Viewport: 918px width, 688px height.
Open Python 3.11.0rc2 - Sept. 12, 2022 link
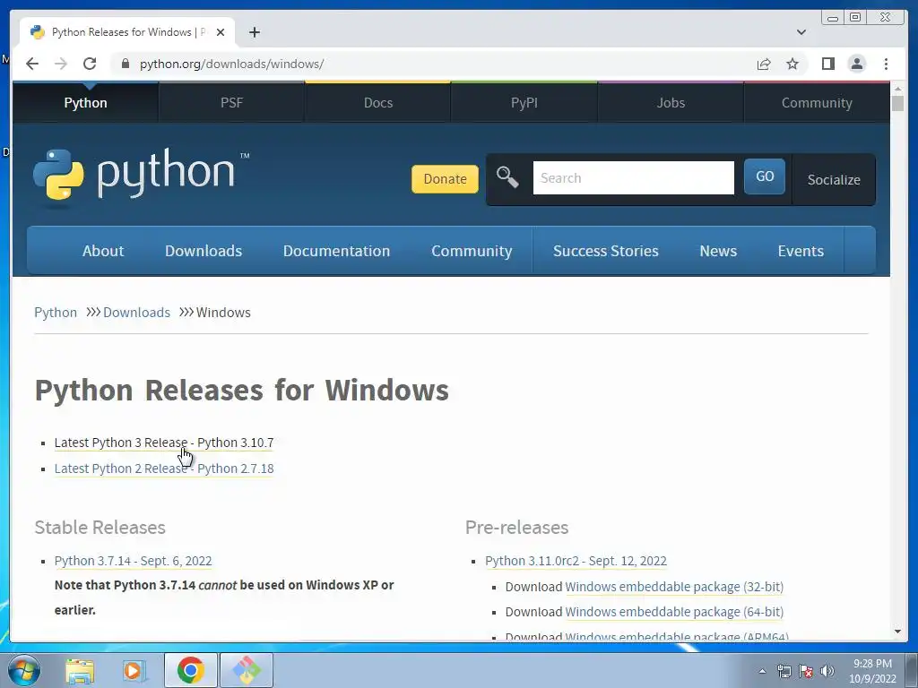576,561
